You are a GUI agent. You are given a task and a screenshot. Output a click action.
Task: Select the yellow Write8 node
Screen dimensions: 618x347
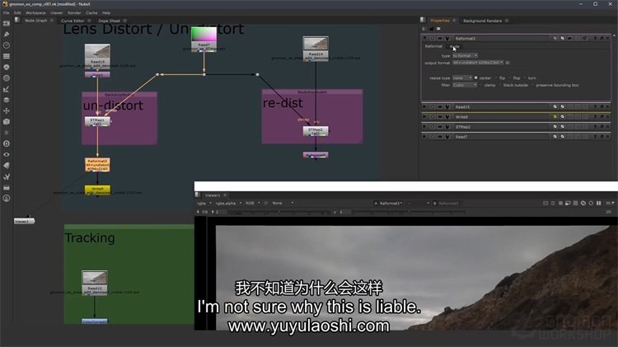[97, 190]
